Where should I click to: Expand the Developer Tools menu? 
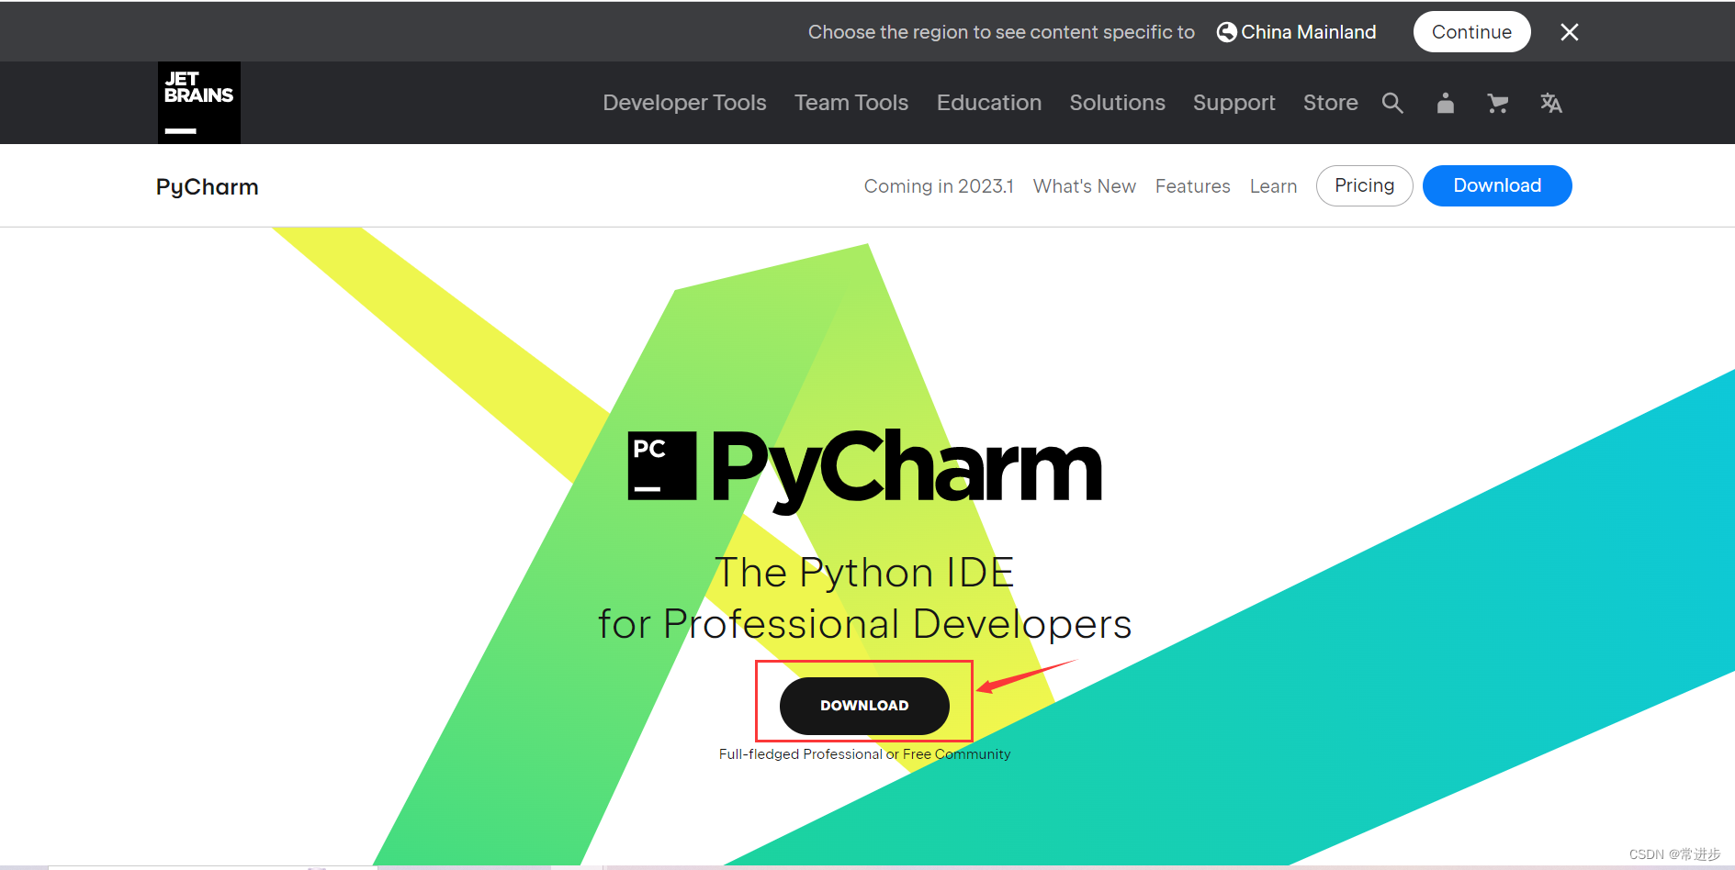point(684,103)
